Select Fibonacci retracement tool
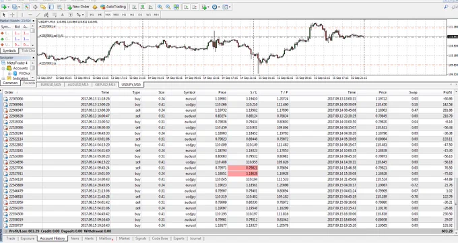 [x=55, y=15]
